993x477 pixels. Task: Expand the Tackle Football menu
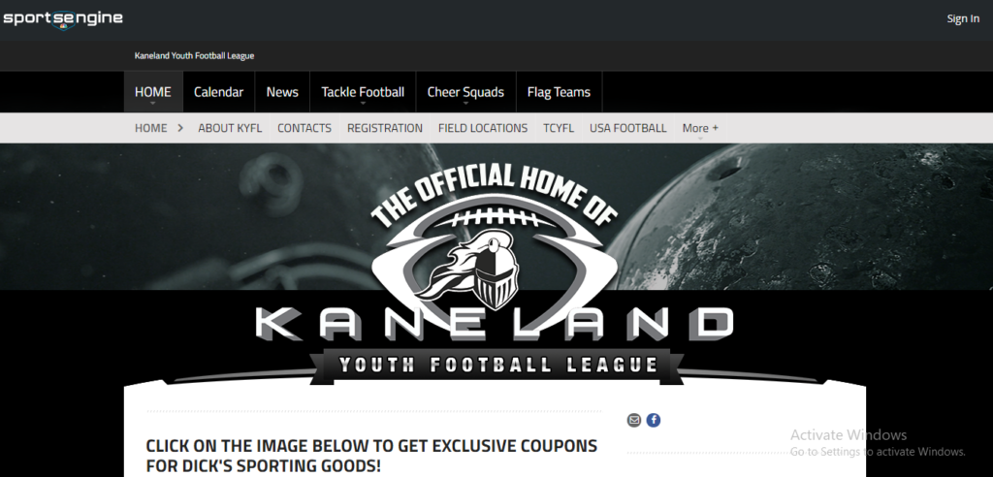(x=363, y=92)
